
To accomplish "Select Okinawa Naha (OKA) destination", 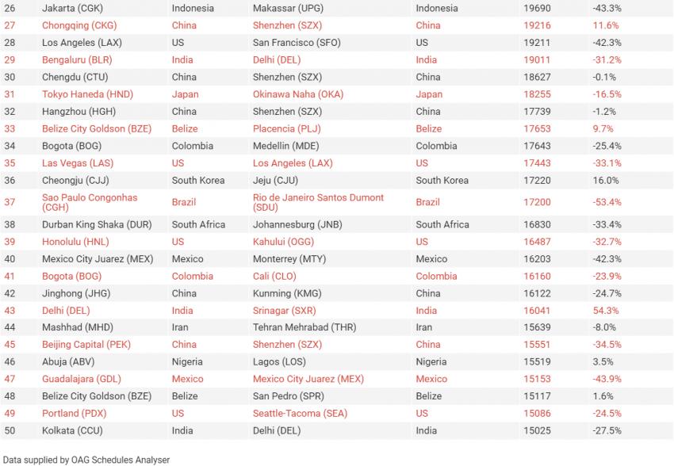I will 298,94.
